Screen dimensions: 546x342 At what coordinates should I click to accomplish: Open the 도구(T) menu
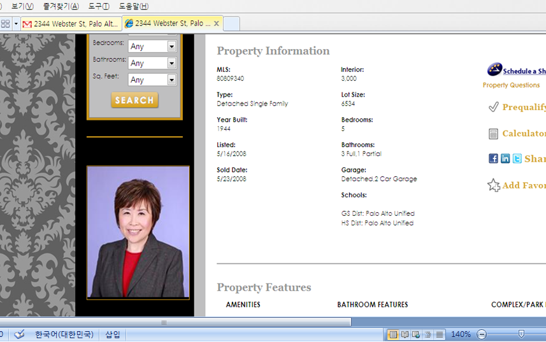pos(99,6)
